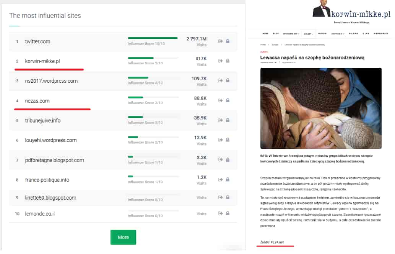The width and height of the screenshot is (395, 254).
Task: Click the Influencer Score bar for korwin-mikke.pl
Action: point(153,58)
